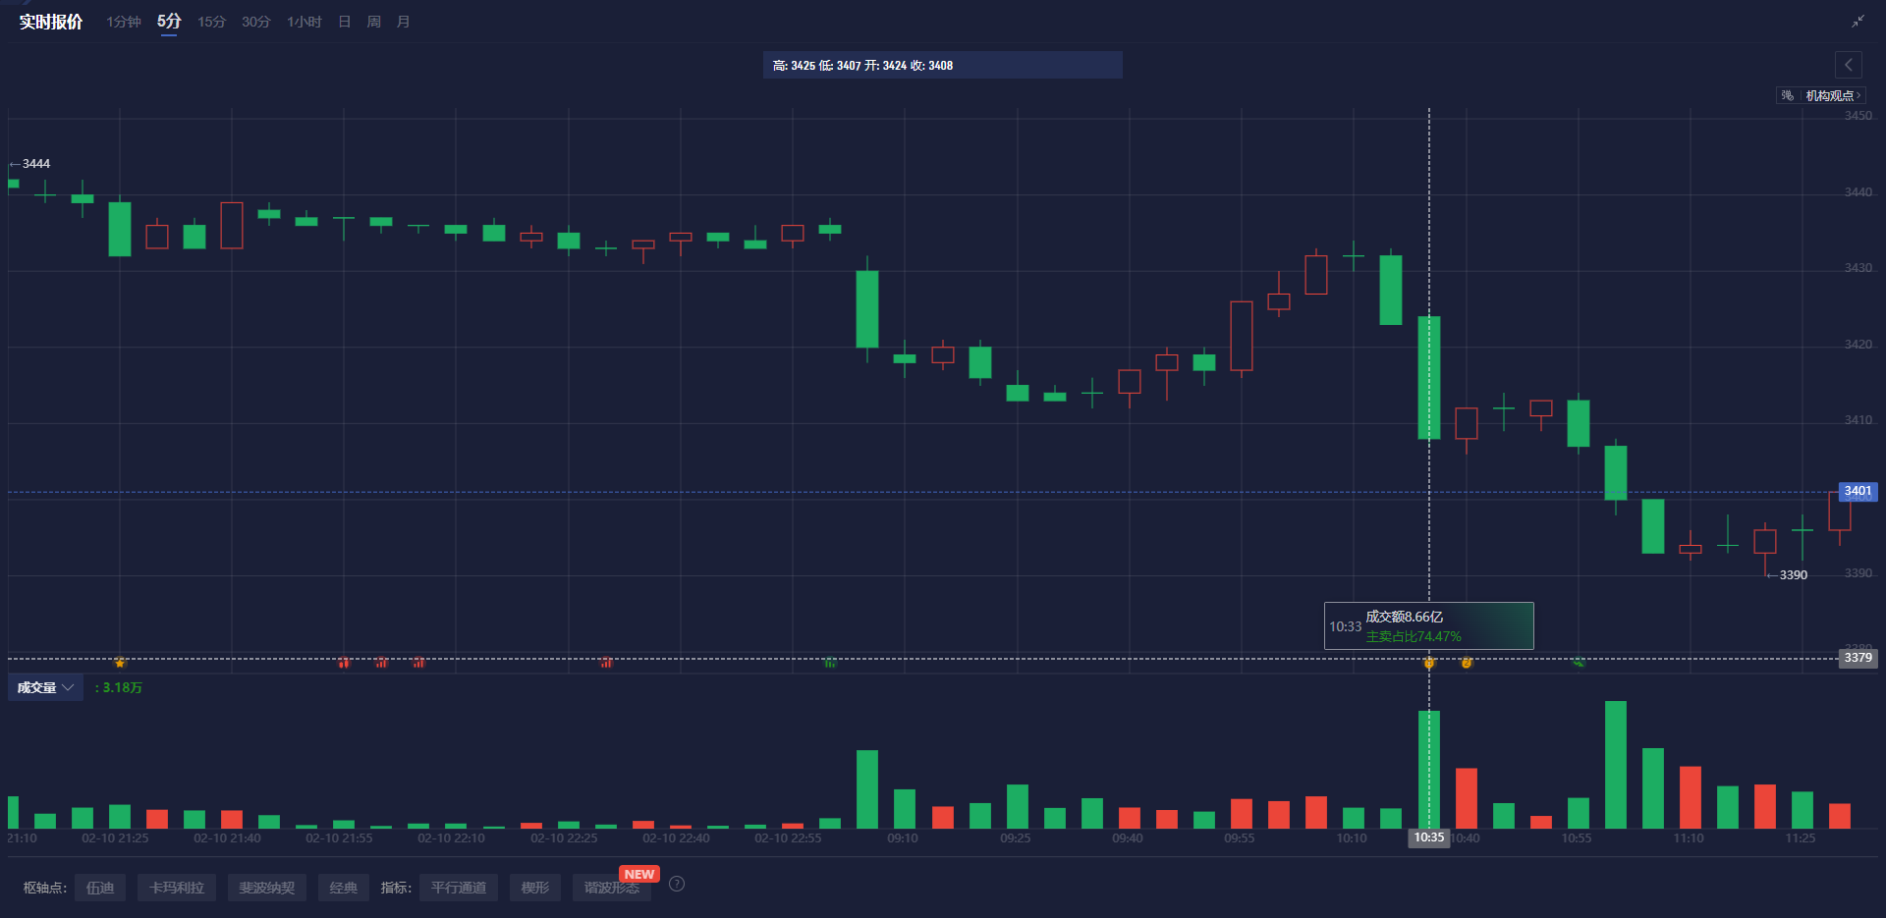
Task: Click the green bar-chart marker near 22:55
Action: (830, 663)
